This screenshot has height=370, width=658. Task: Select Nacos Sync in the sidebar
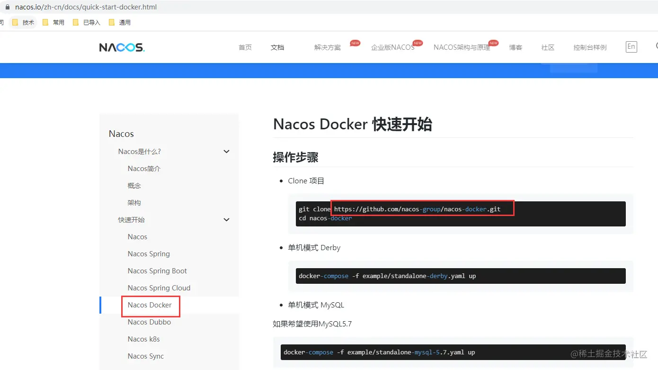click(x=145, y=356)
